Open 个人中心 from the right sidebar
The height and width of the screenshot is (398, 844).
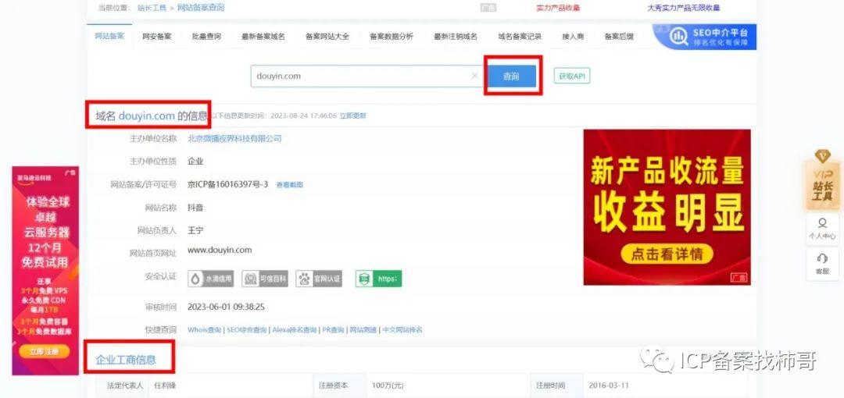tap(822, 229)
